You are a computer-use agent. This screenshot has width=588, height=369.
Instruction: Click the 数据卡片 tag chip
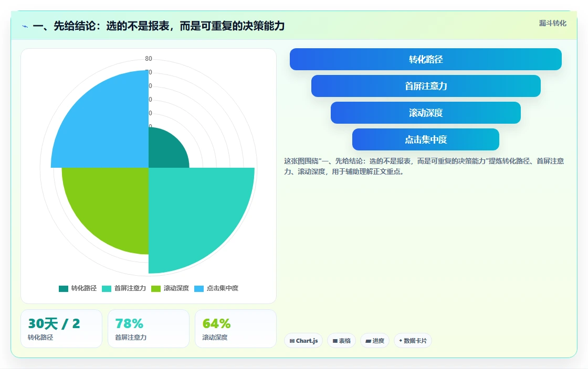click(413, 341)
